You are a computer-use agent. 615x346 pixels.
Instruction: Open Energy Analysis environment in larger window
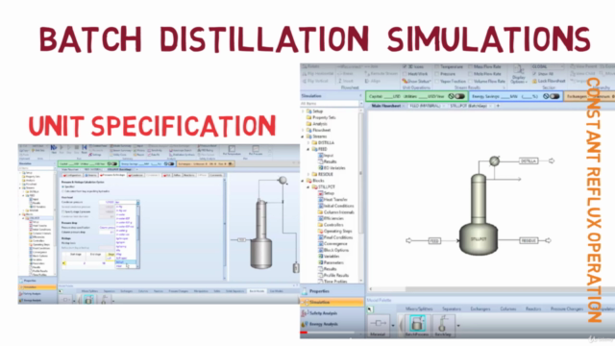coord(332,324)
